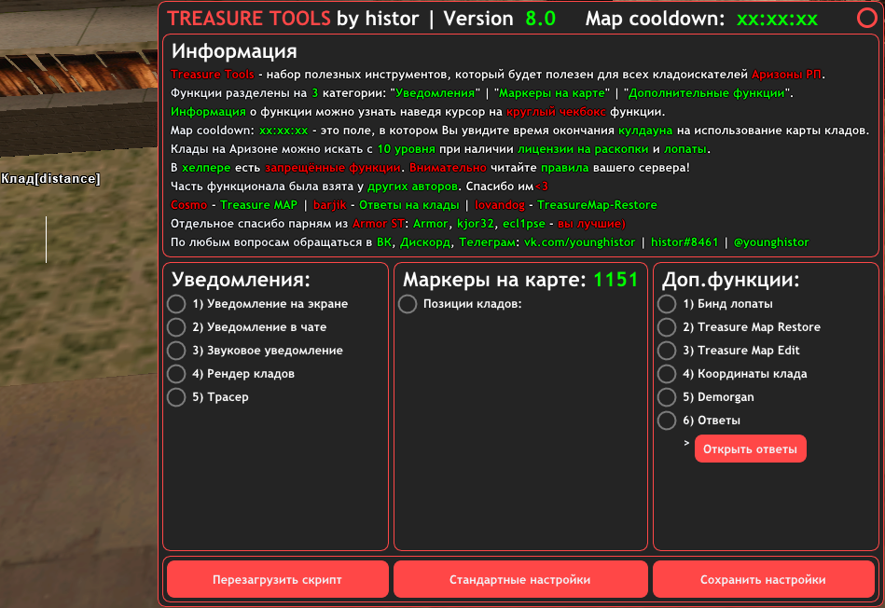Toggle the "Demorgan" checkbox
The image size is (885, 608).
coord(667,397)
